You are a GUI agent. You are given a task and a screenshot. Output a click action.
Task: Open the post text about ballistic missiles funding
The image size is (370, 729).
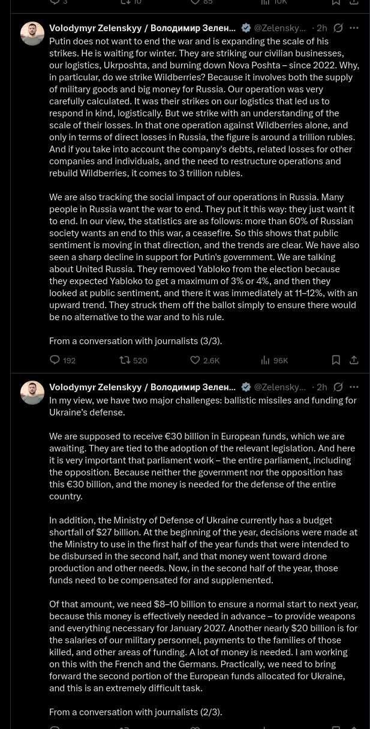point(204,556)
